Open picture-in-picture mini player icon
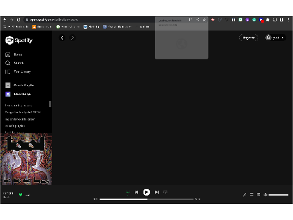 pyautogui.click(x=27, y=195)
